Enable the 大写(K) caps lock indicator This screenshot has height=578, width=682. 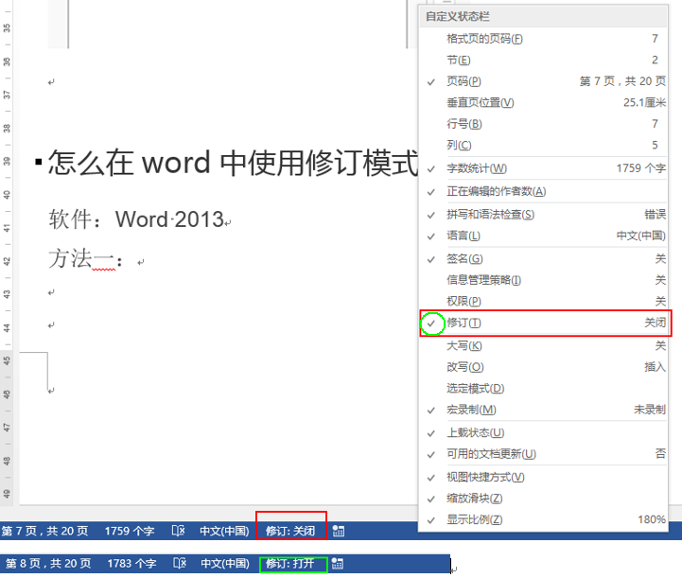(x=544, y=345)
